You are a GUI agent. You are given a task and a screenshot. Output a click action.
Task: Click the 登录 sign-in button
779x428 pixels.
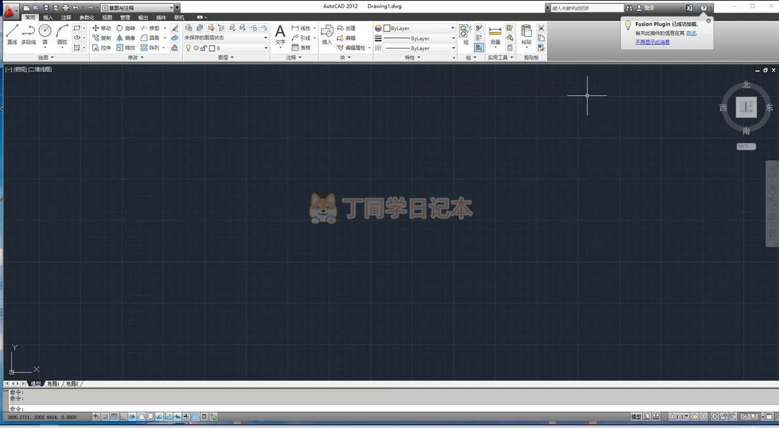coord(649,8)
